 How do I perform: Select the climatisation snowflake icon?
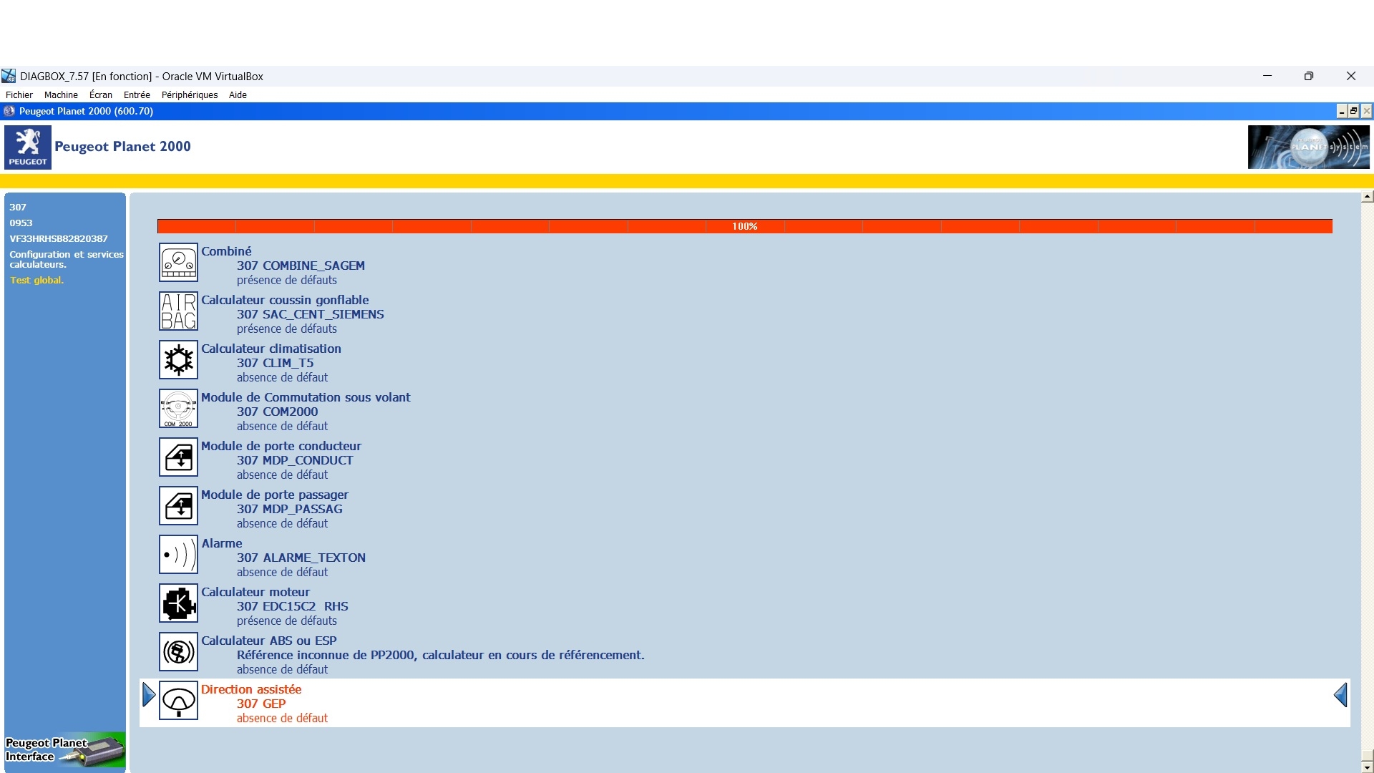tap(178, 360)
